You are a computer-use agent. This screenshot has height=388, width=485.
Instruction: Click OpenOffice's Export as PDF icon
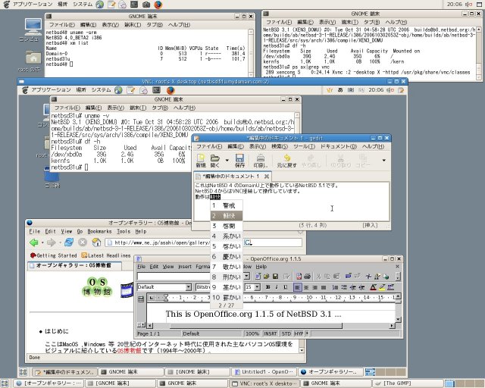[x=299, y=277]
